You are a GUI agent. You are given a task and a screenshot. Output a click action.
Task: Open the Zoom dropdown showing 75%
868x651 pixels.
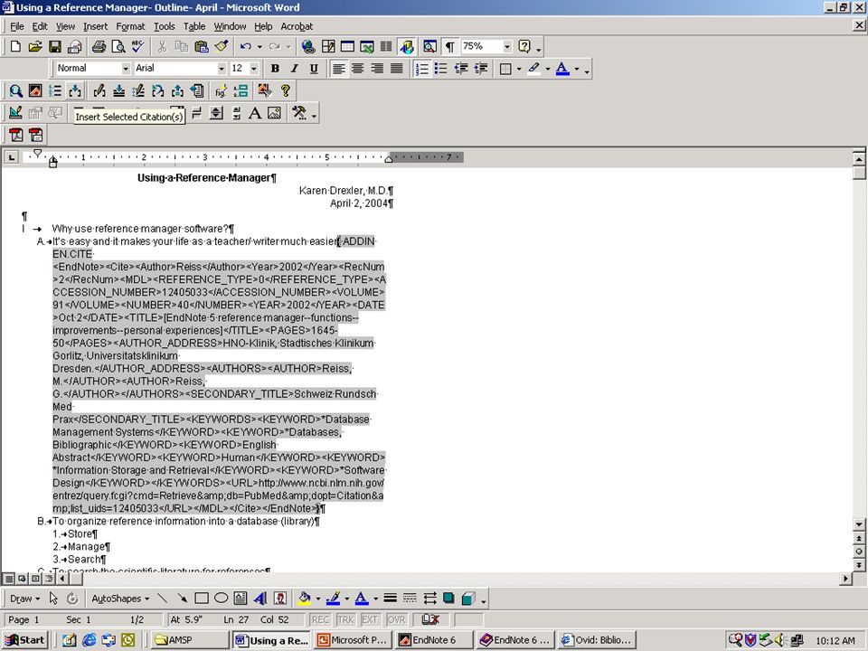pyautogui.click(x=507, y=46)
